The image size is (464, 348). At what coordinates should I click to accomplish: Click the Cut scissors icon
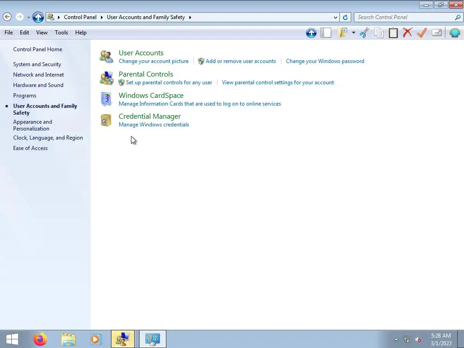(365, 33)
